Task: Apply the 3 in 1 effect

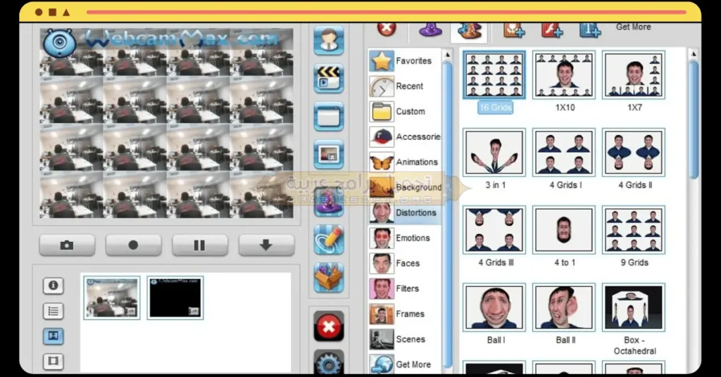Action: tap(494, 153)
